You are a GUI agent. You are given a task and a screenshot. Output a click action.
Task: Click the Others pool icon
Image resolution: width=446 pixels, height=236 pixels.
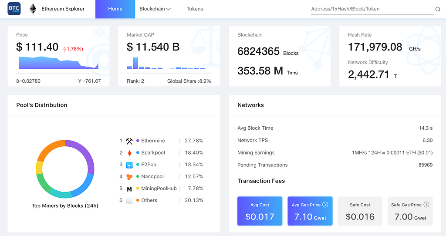point(129,201)
